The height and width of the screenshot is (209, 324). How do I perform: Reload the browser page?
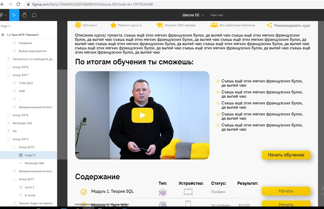click(x=18, y=4)
